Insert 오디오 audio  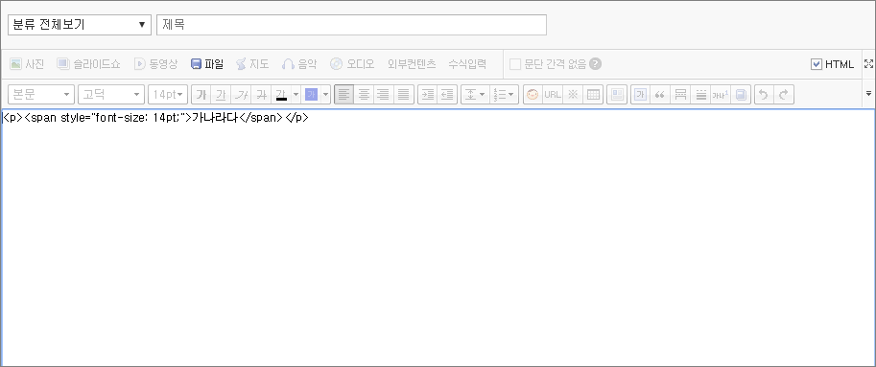coord(352,64)
